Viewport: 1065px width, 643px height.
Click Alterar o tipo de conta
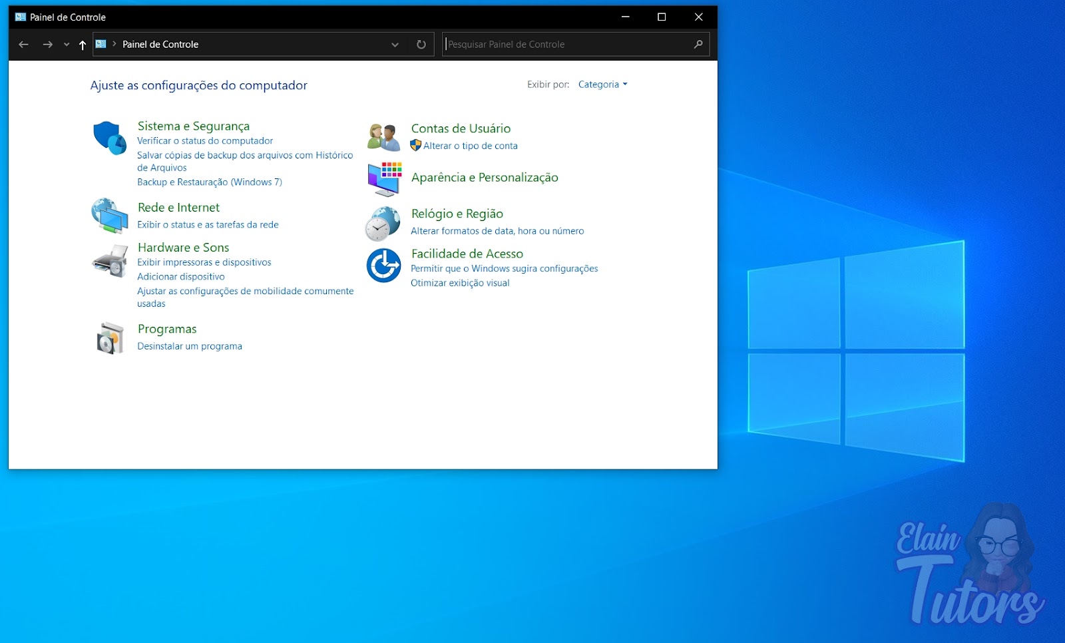(x=471, y=146)
